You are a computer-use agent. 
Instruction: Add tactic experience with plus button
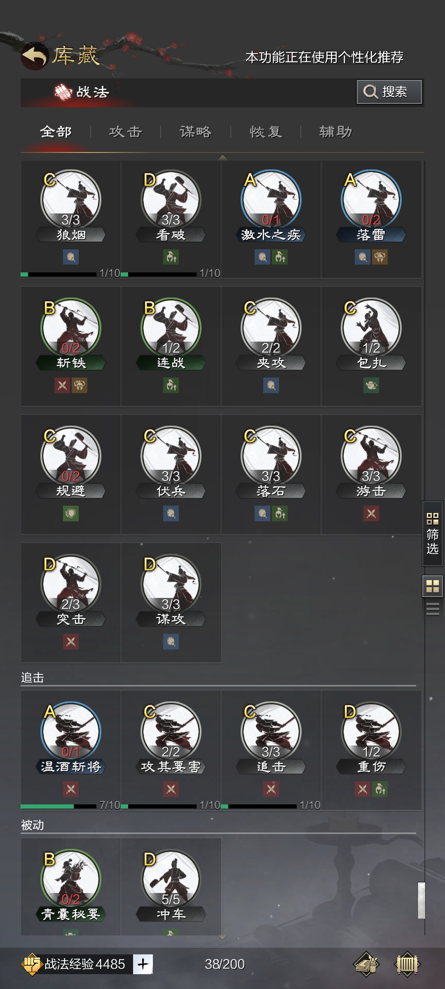143,964
